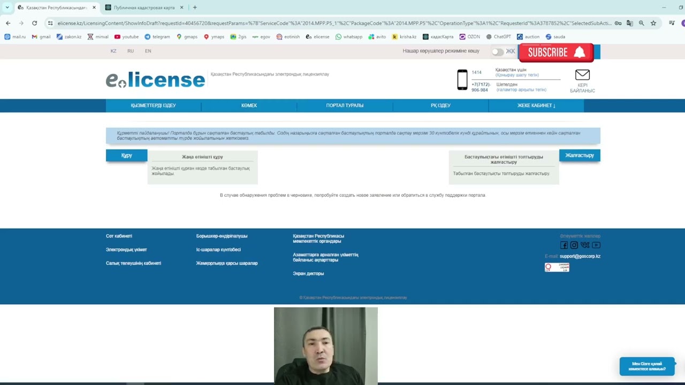This screenshot has width=685, height=385.
Task: Open the КӨМЕК menu item
Action: click(249, 105)
